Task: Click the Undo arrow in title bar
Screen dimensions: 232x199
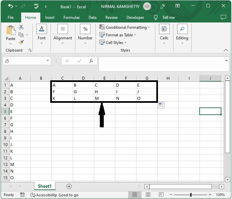Action: tap(11, 6)
